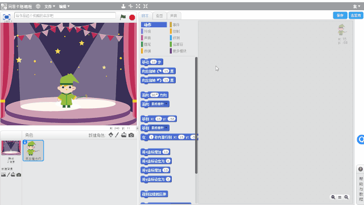364x205 pixels.
Task: Click the blue button beside 保存
Action: point(355,15)
